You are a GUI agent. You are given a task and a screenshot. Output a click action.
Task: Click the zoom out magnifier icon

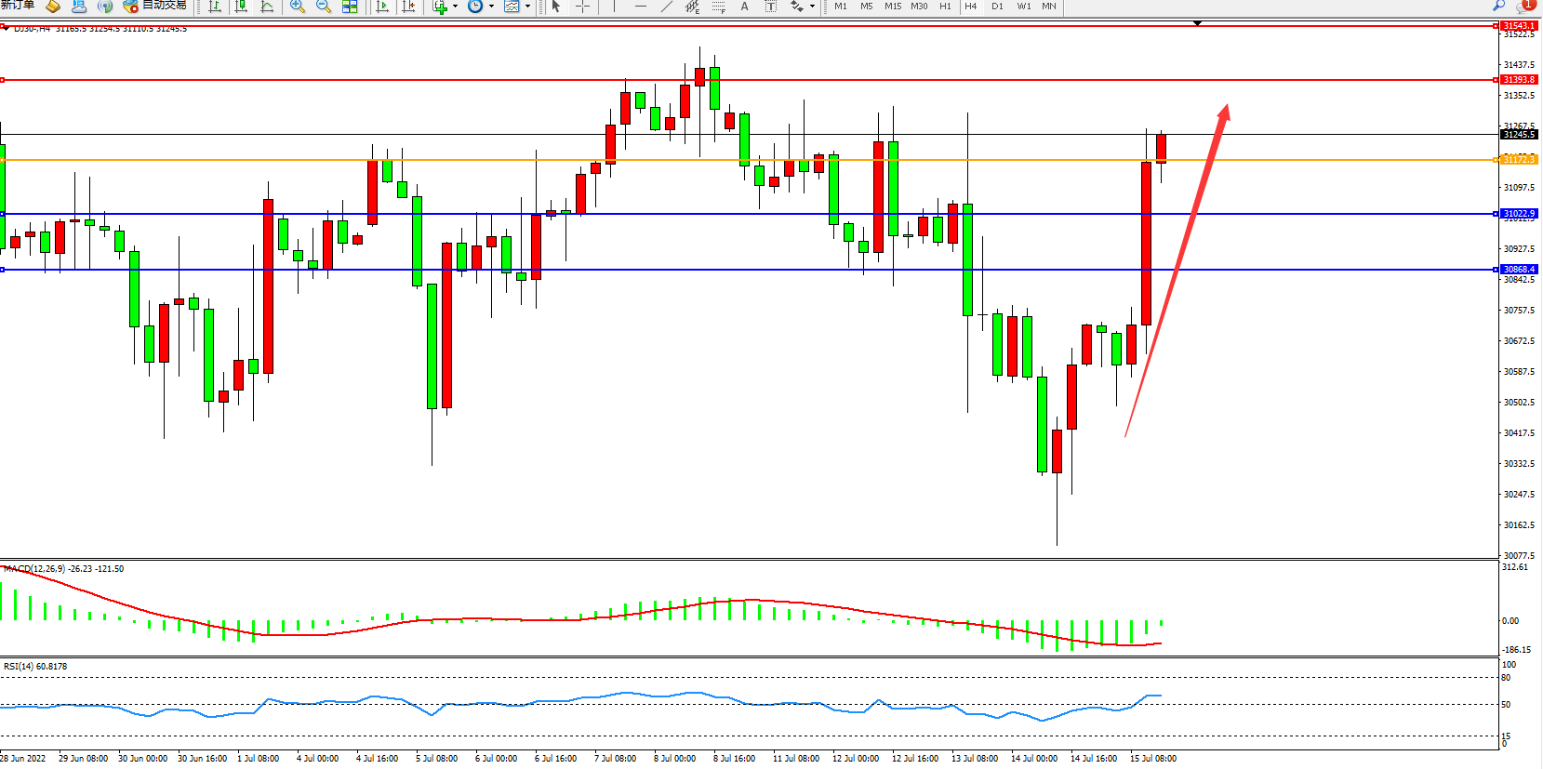click(324, 7)
